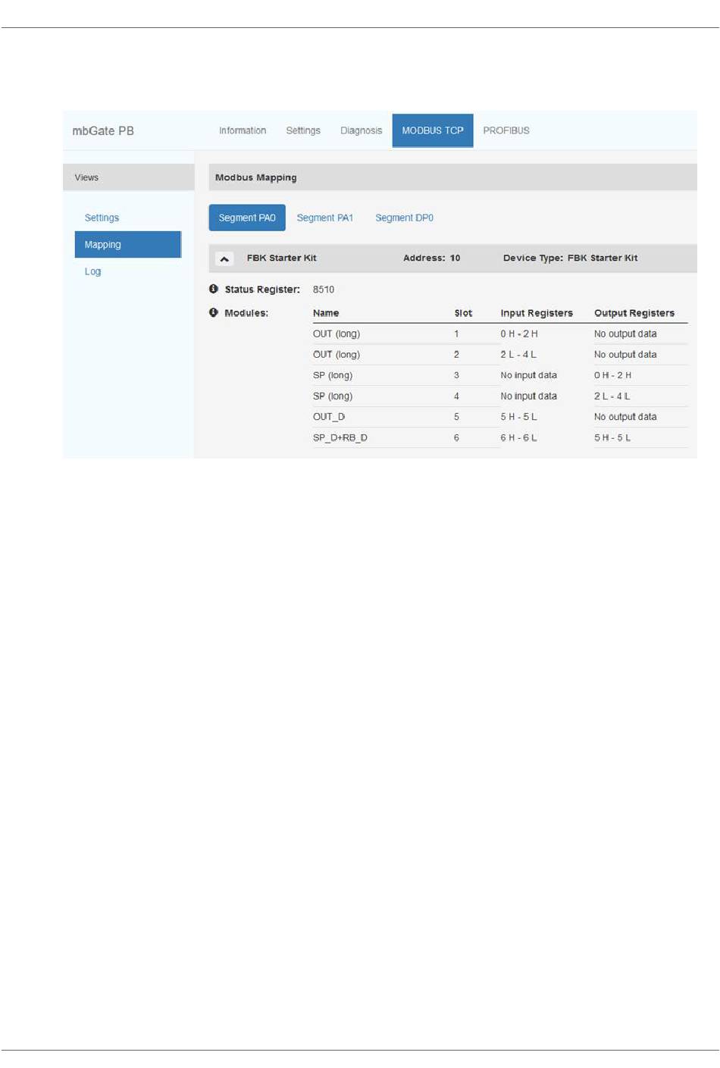Click the info icon beside Modules
The width and height of the screenshot is (720, 1068).
point(214,312)
